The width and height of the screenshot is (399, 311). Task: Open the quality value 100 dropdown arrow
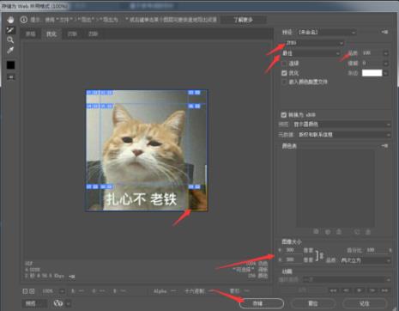(385, 53)
